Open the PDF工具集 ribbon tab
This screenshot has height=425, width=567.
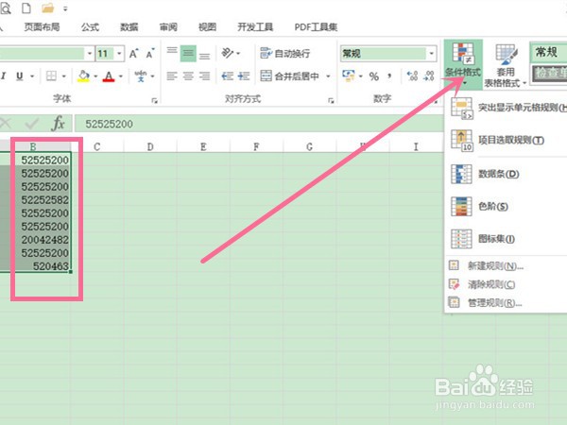coord(316,27)
